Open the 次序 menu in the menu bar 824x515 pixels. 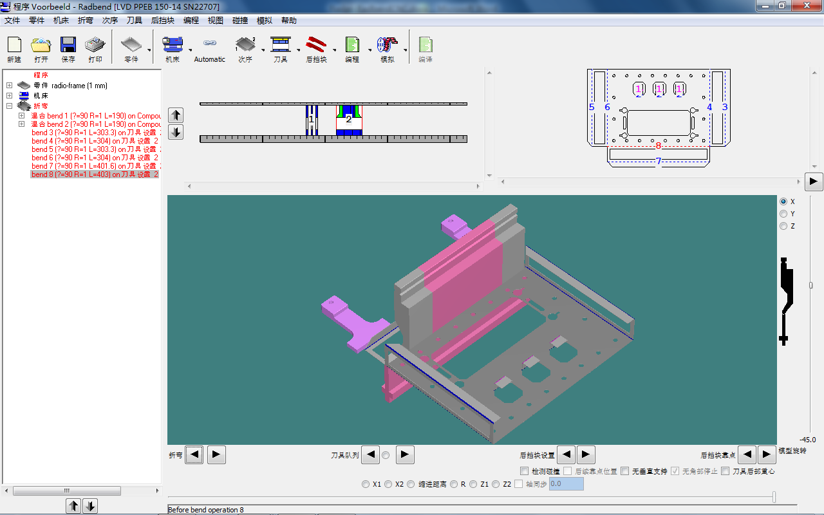[x=110, y=21]
